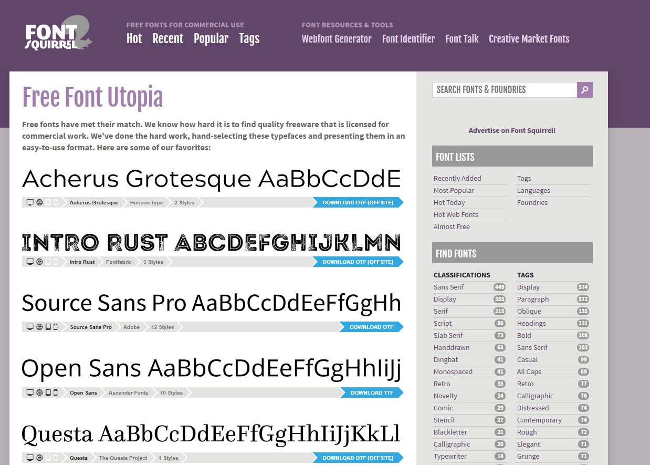Click the search magnifier button
Viewport: 650px width, 465px height.
click(585, 90)
